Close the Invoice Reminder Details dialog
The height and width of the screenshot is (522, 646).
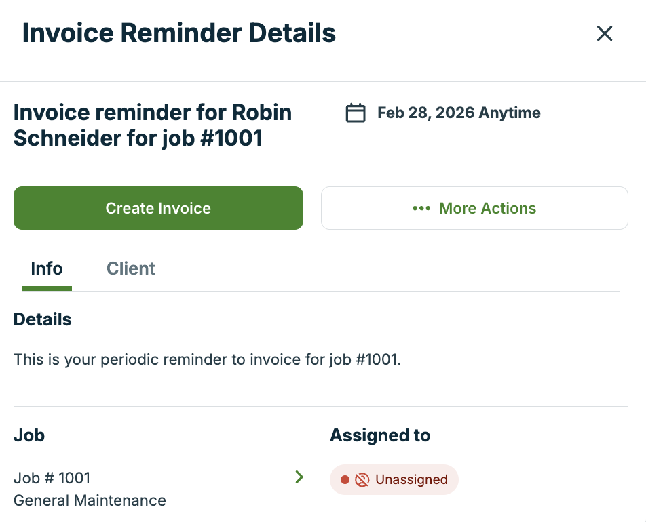(604, 33)
